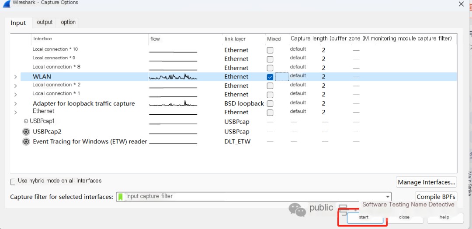472x229 pixels.
Task: Sort by the Interface column header
Action: 43,39
